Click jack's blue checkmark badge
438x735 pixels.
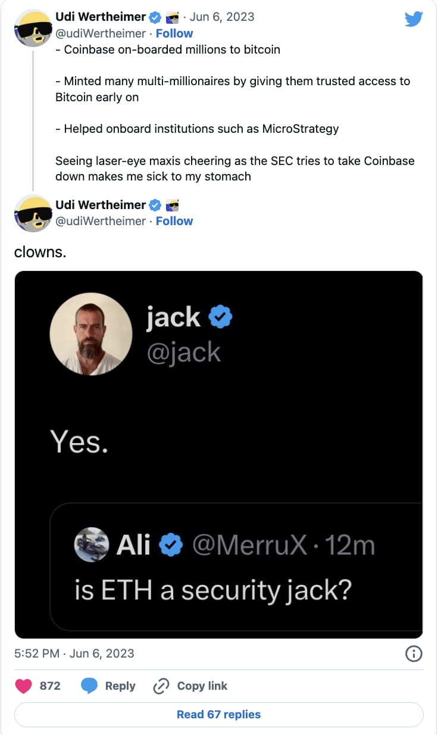coord(220,317)
